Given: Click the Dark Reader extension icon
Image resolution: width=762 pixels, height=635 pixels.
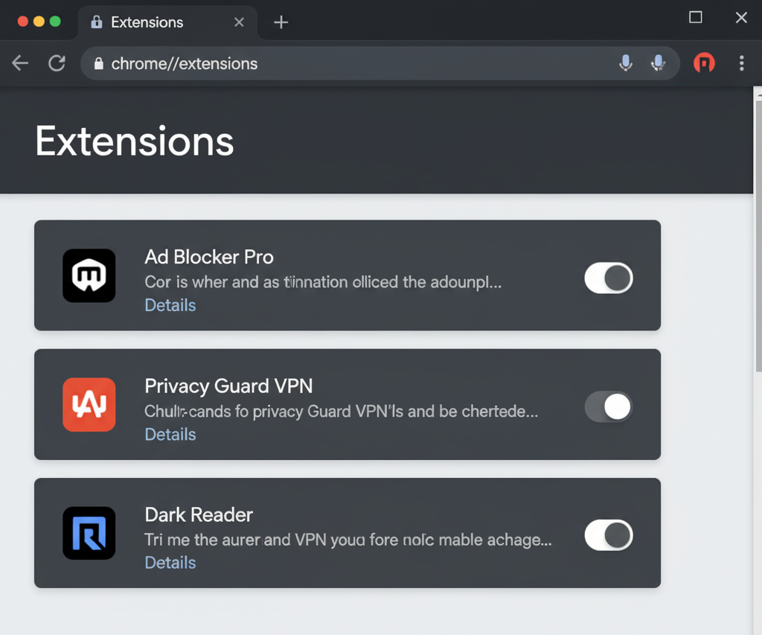Looking at the screenshot, I should [89, 533].
